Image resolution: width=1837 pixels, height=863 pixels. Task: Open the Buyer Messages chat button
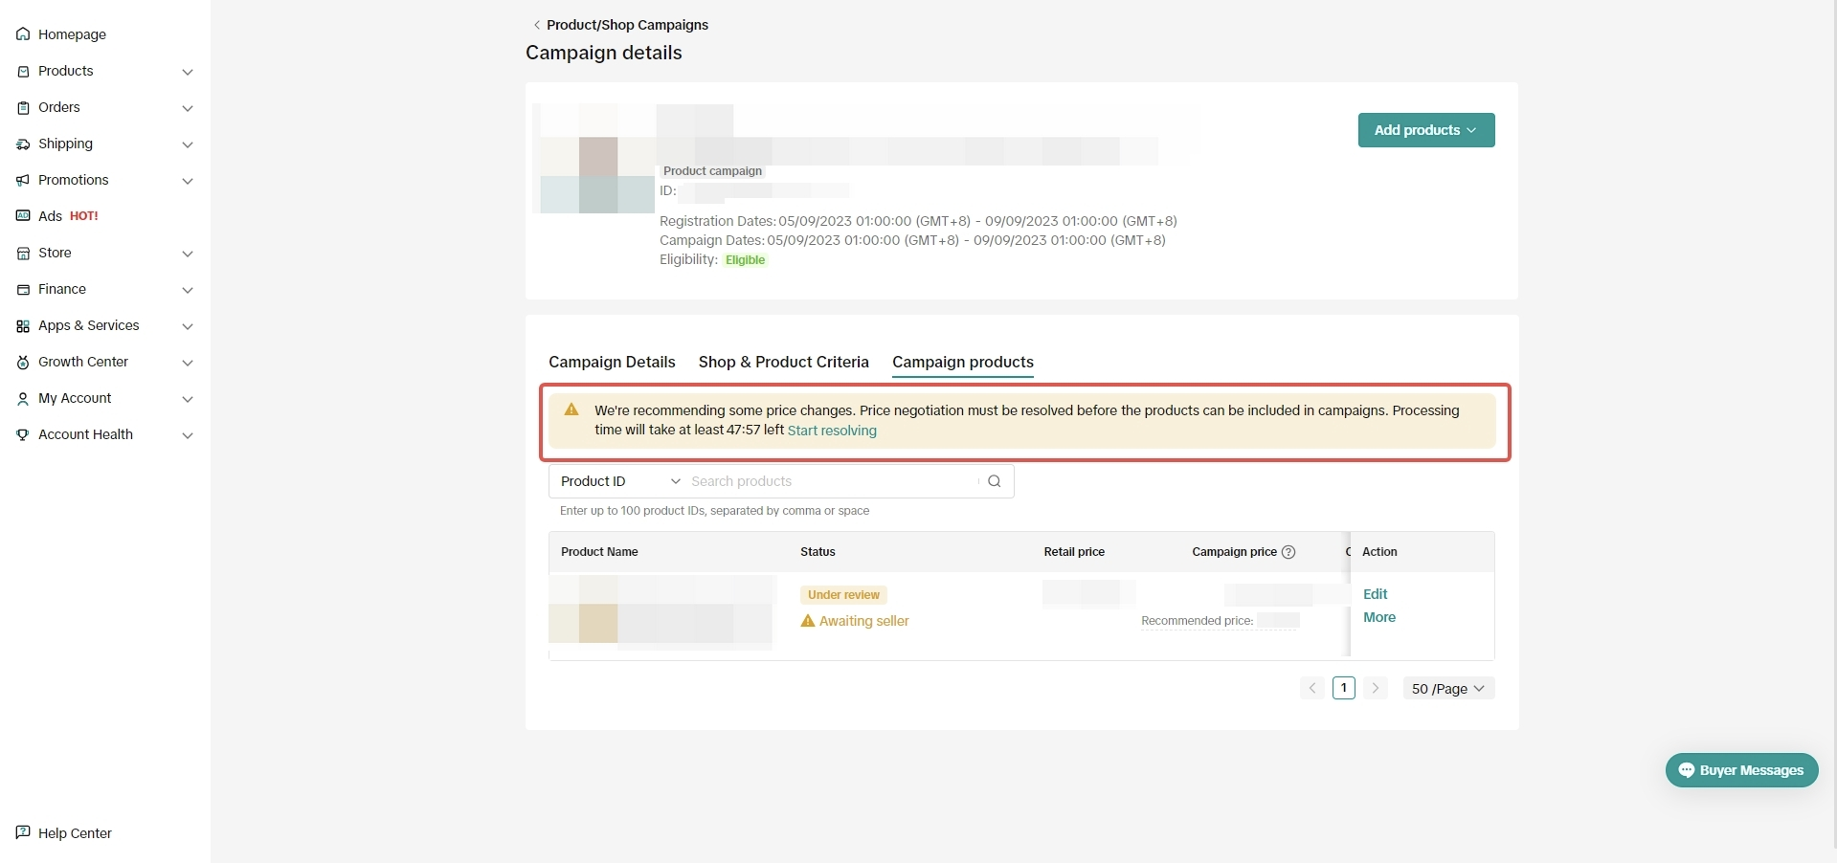click(x=1741, y=770)
